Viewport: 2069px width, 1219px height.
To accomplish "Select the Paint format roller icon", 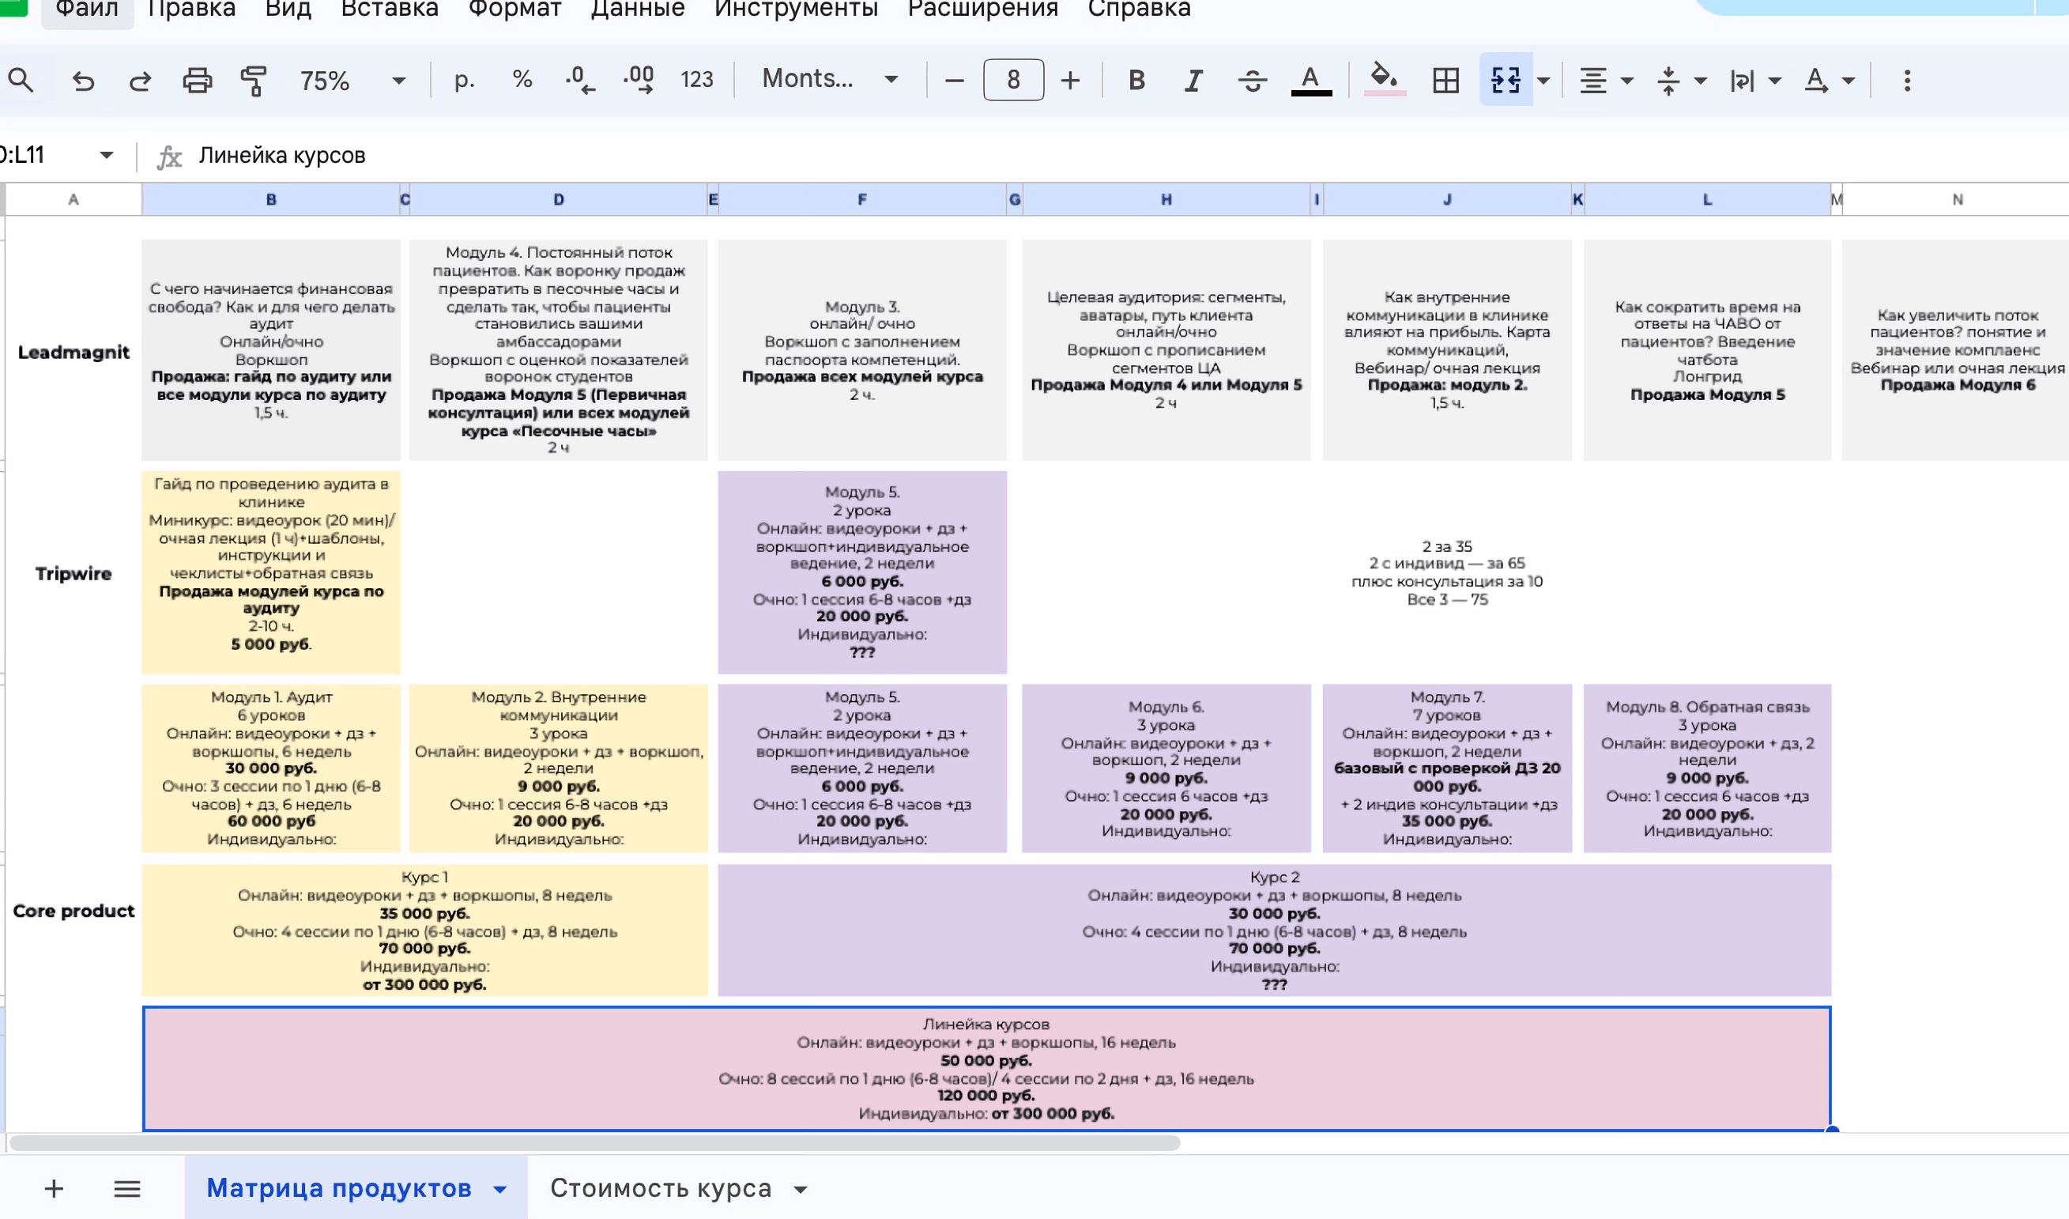I will point(254,81).
